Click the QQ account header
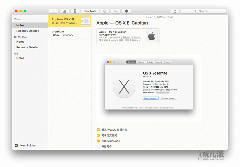 16,53
